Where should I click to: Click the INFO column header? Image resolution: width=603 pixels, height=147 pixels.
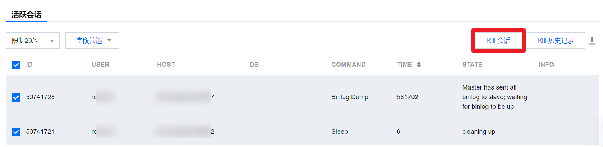pyautogui.click(x=546, y=65)
